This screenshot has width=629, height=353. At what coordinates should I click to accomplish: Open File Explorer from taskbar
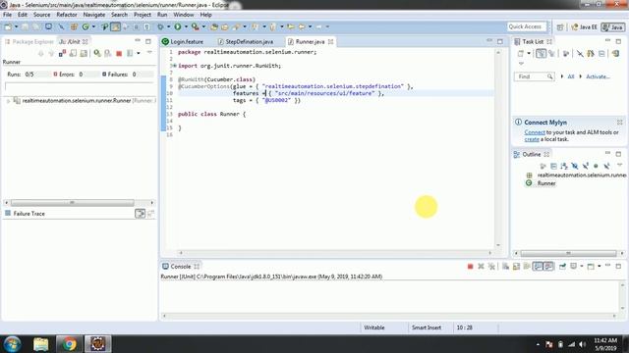[x=41, y=344]
